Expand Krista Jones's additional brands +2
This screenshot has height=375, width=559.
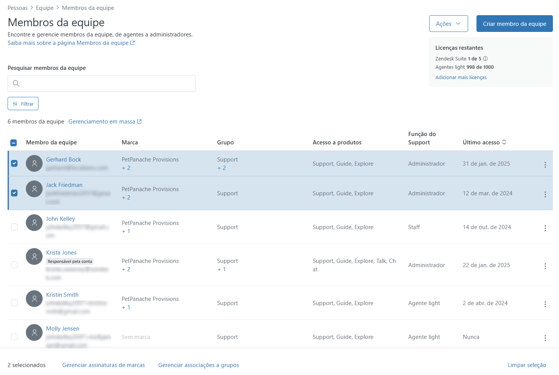pos(126,269)
